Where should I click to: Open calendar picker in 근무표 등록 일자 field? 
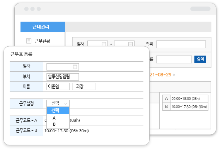pyautogui.click(x=75, y=67)
